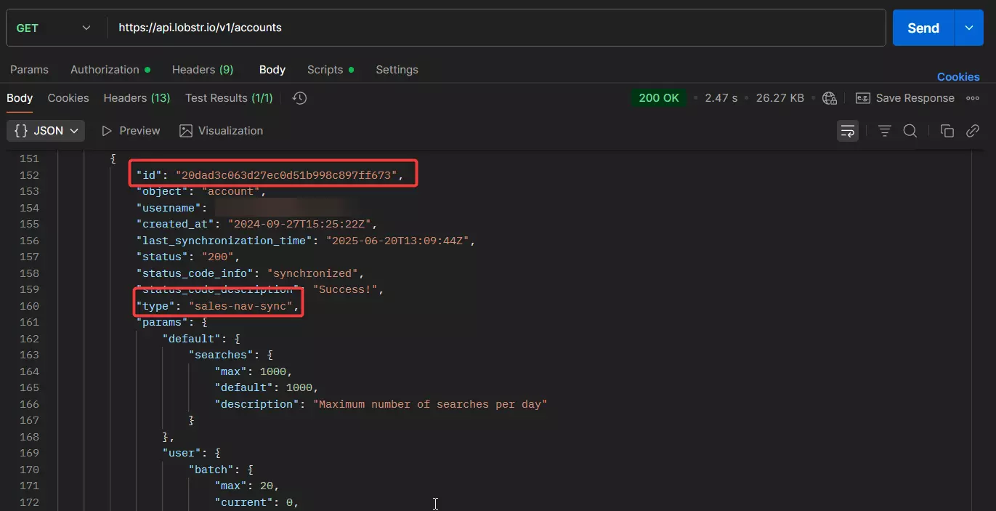Click inside the request URL field
Viewport: 996px width, 511px height.
(291, 28)
